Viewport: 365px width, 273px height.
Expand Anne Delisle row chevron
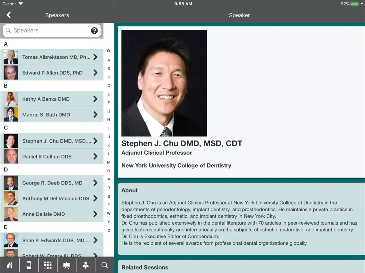coord(95,214)
